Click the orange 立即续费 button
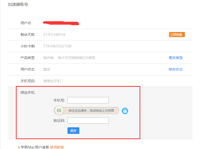Screen dimensions: 200x149 (x=177, y=35)
